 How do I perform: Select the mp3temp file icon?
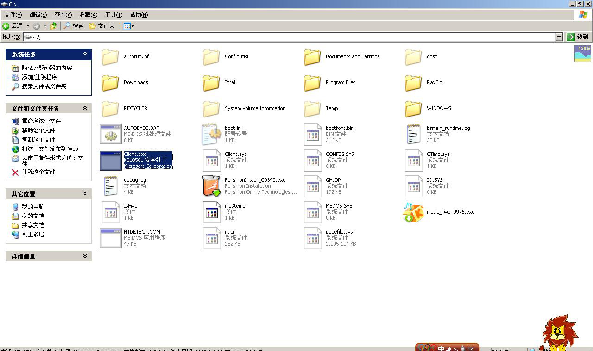click(x=212, y=212)
